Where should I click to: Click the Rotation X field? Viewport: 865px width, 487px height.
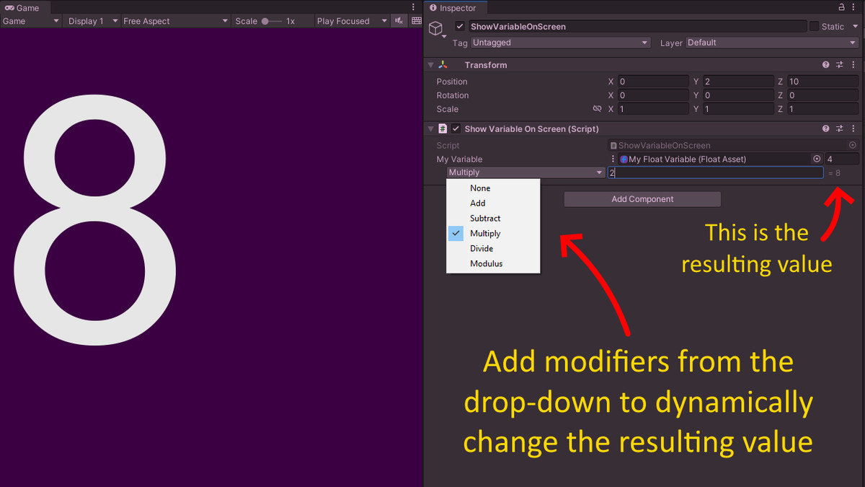click(652, 95)
